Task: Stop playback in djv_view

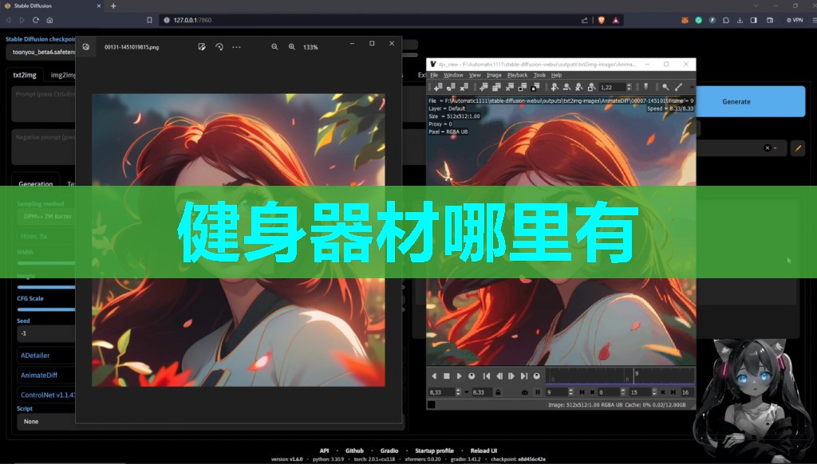Action: tap(447, 376)
